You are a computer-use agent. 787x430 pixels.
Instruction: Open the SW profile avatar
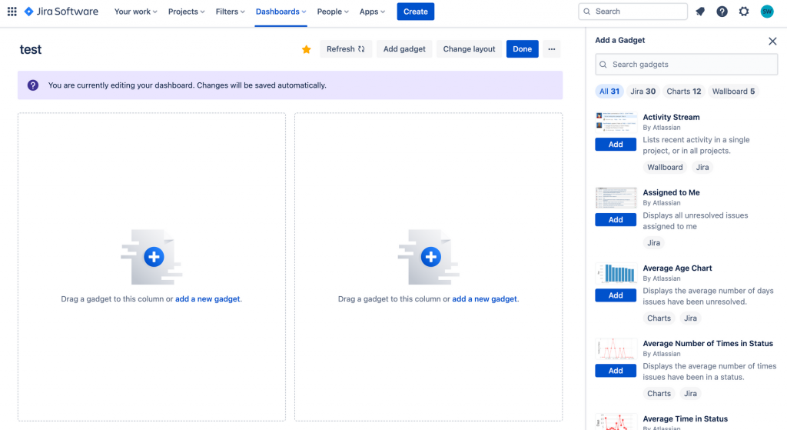(767, 12)
